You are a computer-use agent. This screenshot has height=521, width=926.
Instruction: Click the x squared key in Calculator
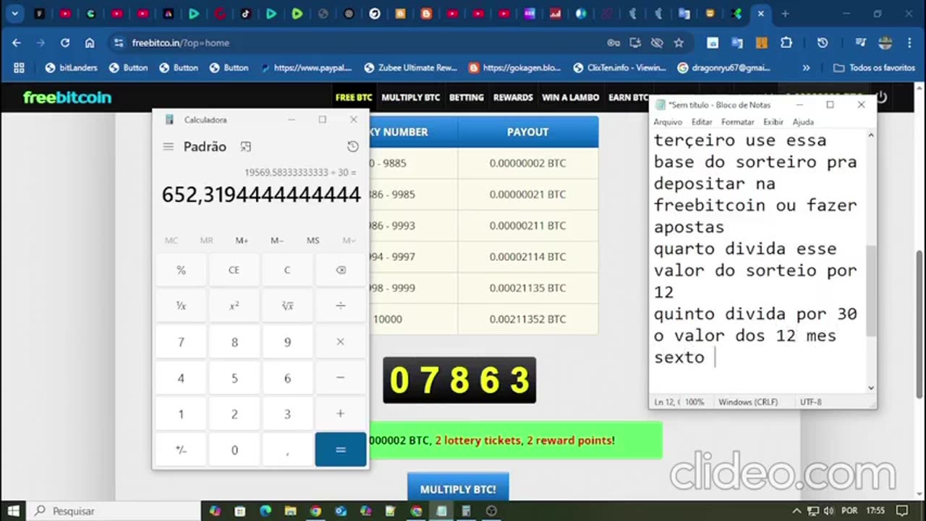click(x=234, y=305)
